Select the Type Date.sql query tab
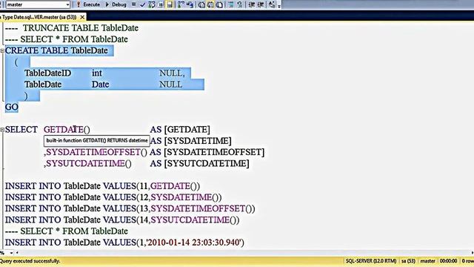 39,17
